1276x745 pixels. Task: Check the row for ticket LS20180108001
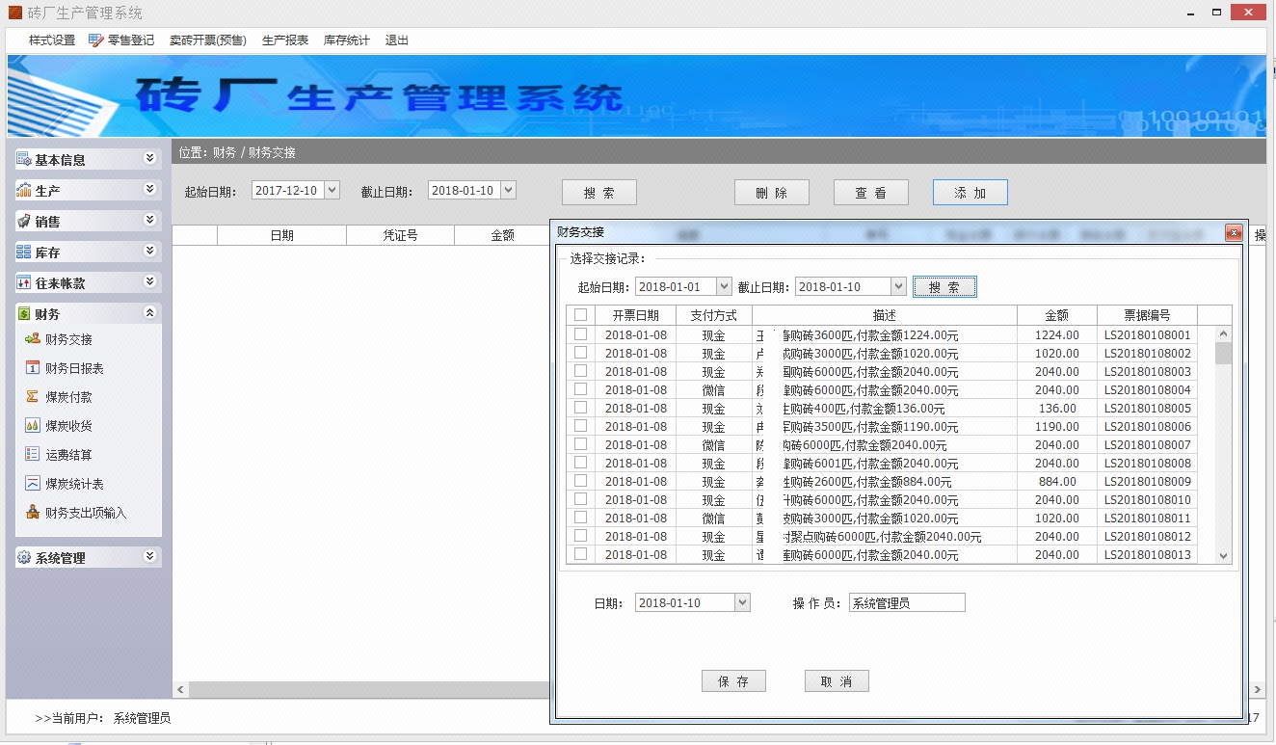[x=579, y=333]
